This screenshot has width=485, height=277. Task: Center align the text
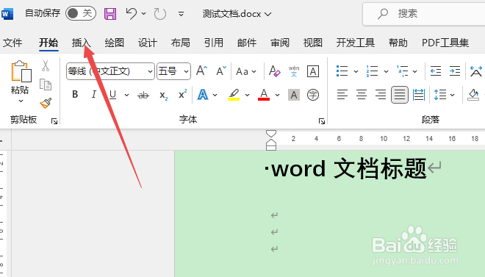coord(362,95)
